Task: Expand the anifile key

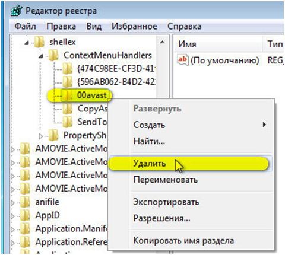Action: tap(12, 203)
